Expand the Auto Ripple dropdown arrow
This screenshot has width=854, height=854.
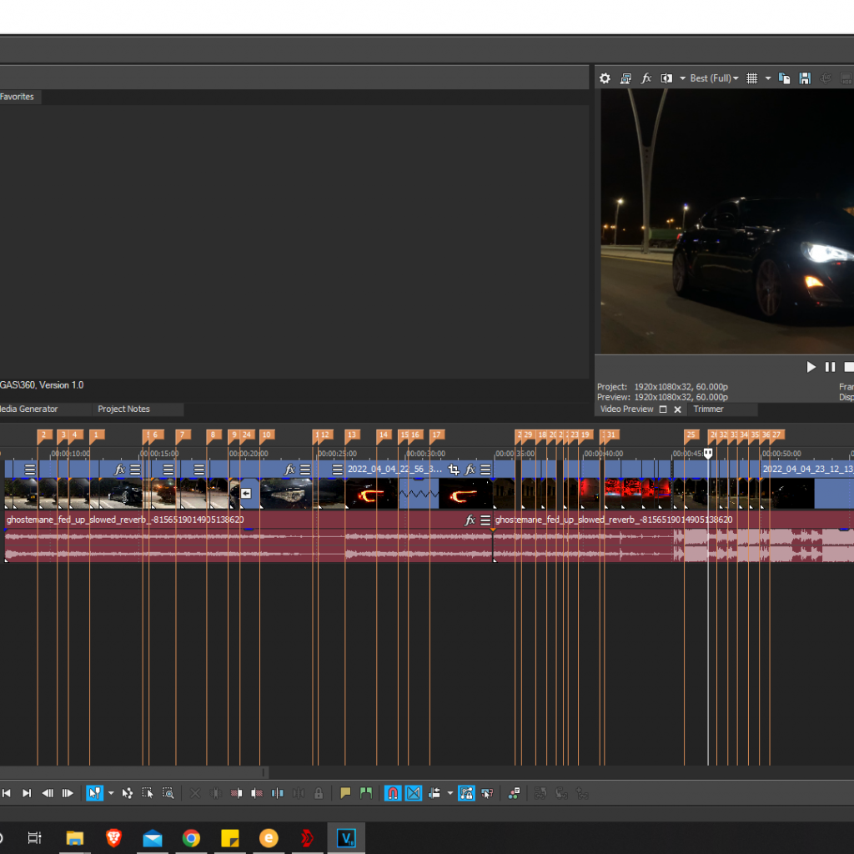click(450, 793)
